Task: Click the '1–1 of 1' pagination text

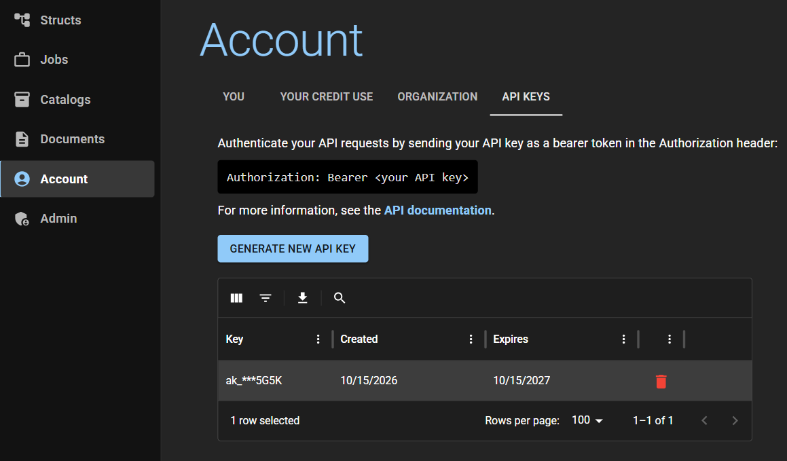Action: 653,421
